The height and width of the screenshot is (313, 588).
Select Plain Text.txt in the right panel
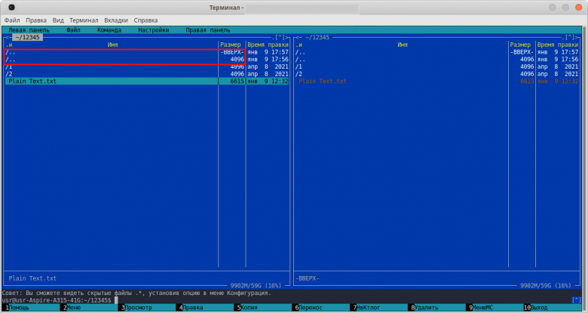click(323, 81)
